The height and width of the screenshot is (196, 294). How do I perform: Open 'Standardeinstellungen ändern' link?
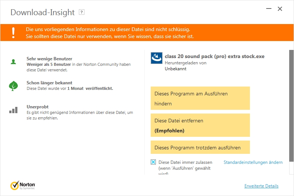click(x=253, y=162)
